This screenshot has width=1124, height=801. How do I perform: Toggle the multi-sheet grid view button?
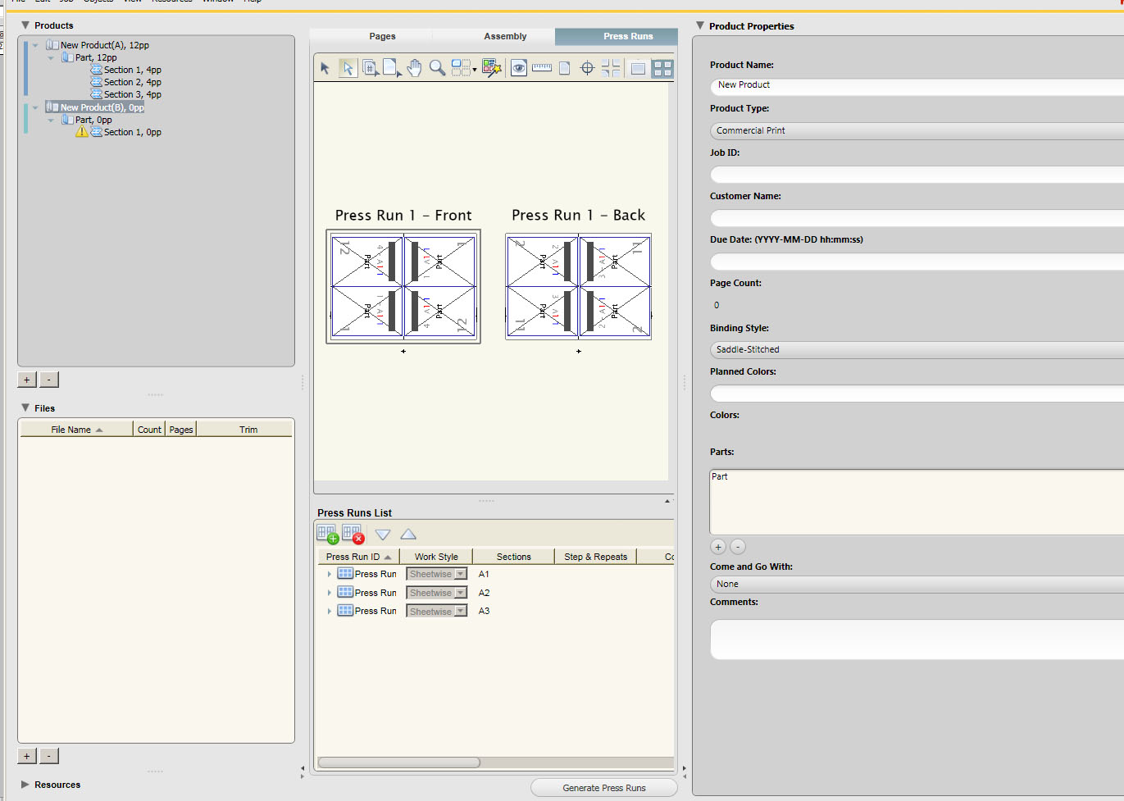[x=662, y=68]
